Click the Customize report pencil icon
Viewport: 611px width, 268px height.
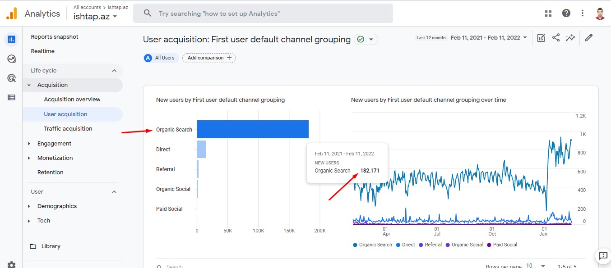[x=588, y=38]
